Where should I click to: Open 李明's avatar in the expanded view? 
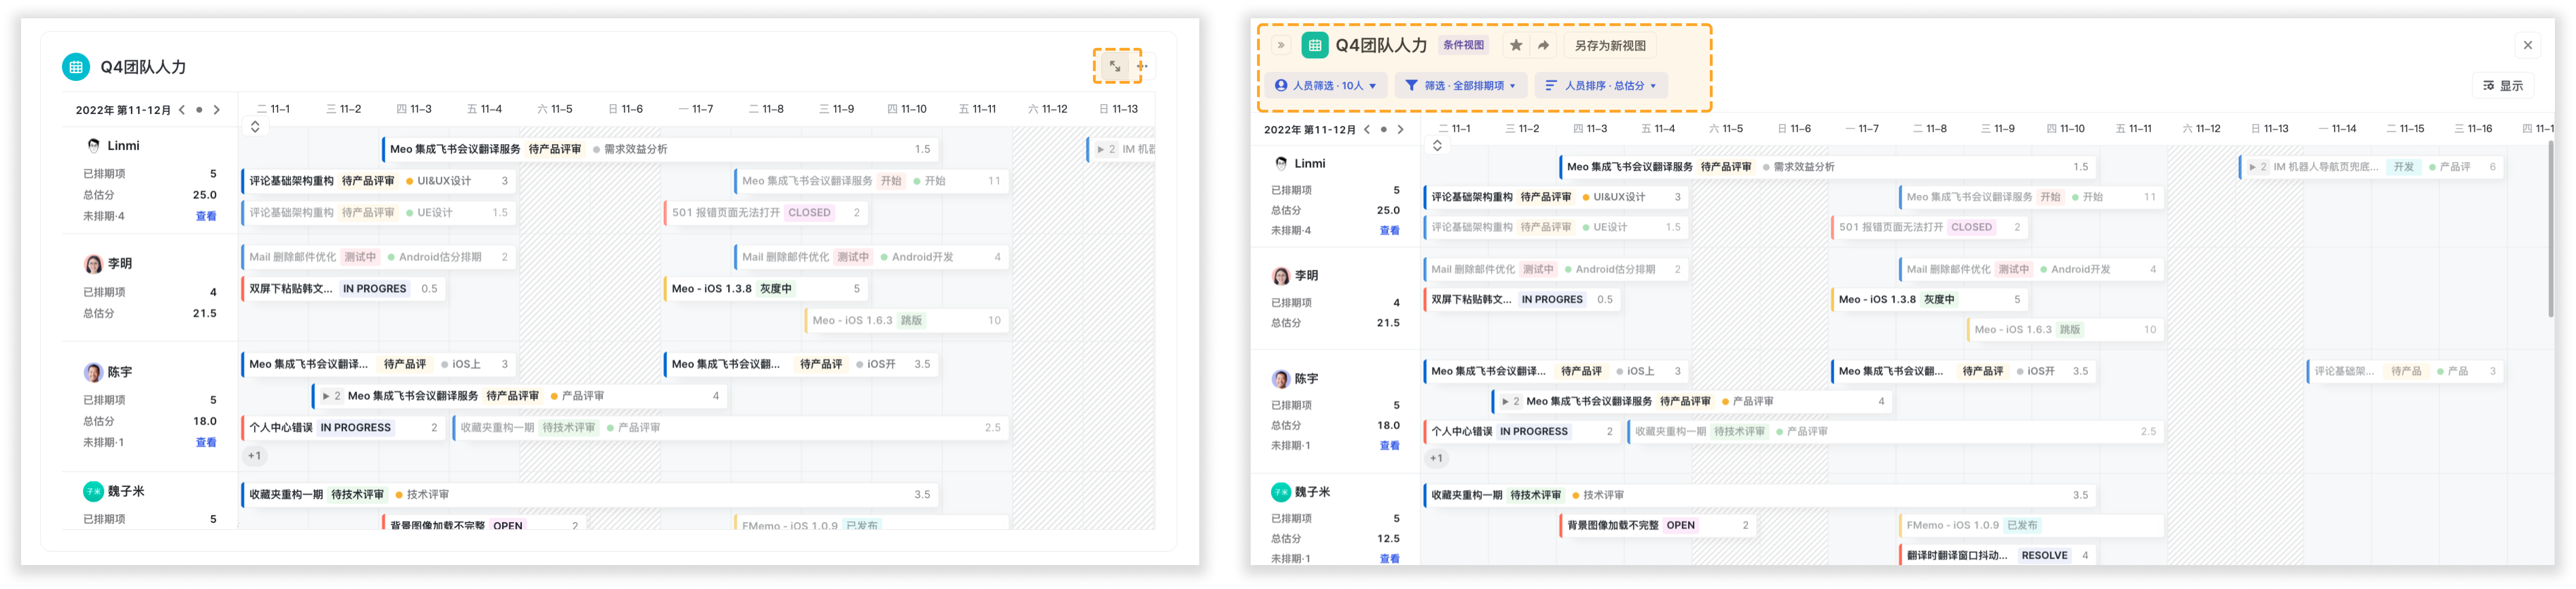click(x=1281, y=276)
